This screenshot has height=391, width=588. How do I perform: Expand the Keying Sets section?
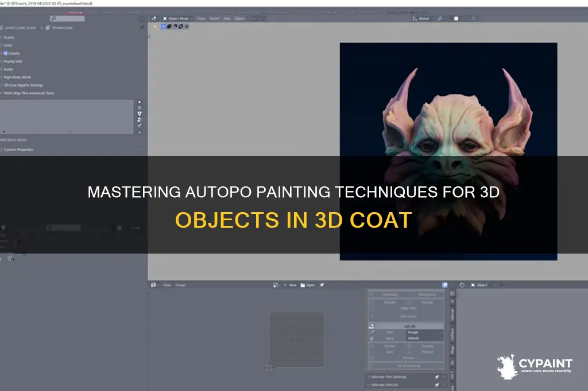(13, 61)
